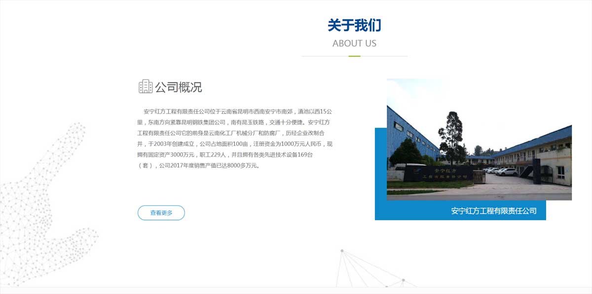Click the 关于我们 section heading
Image resolution: width=592 pixels, height=294 pixels.
coord(354,25)
